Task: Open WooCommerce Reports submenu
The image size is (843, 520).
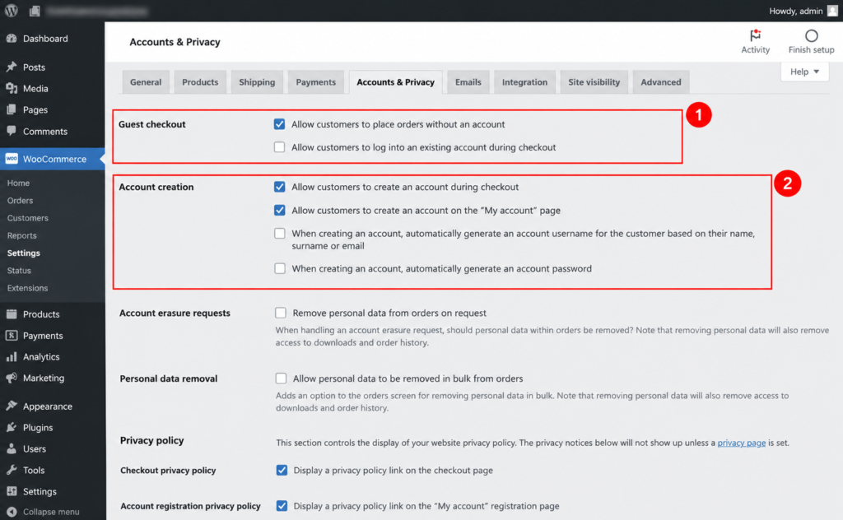Action: pyautogui.click(x=22, y=235)
